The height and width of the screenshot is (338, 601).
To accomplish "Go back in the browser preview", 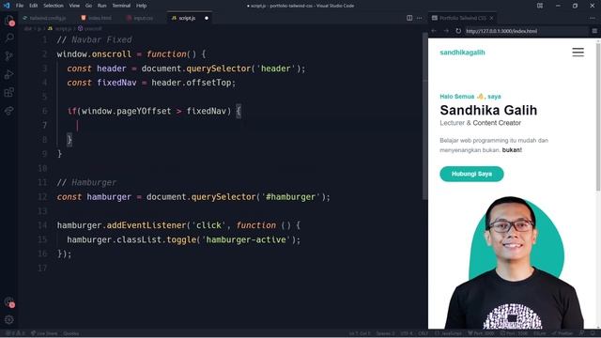I will click(434, 31).
